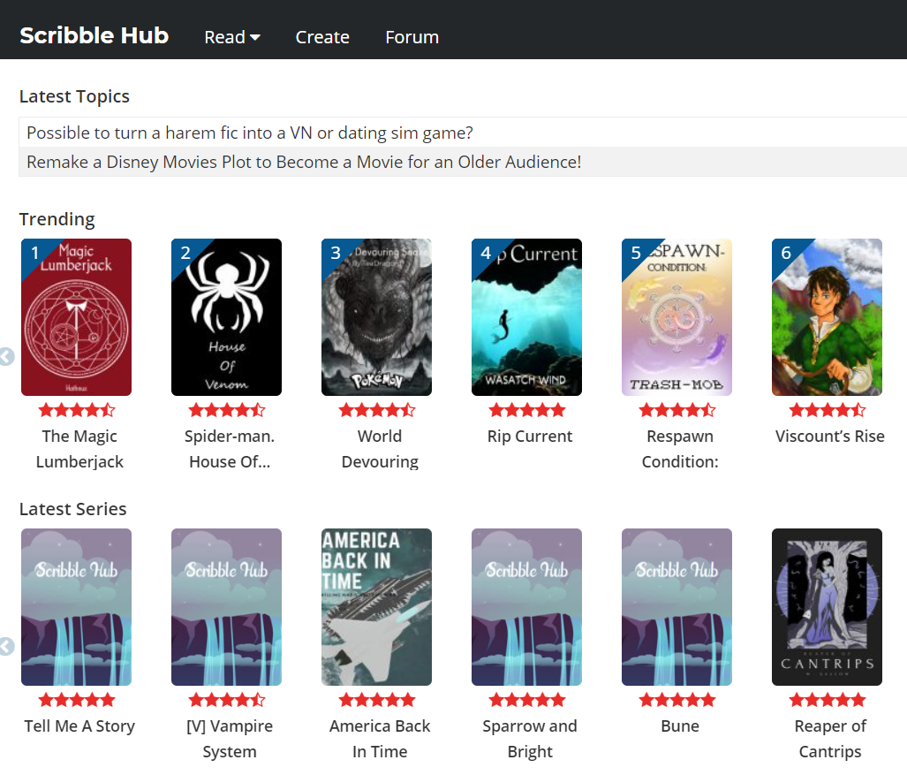
Task: Open the Create menu item
Action: [x=322, y=37]
